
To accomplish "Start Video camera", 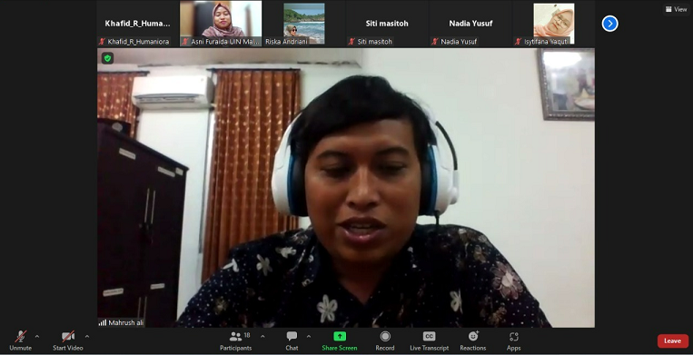I will 67,340.
